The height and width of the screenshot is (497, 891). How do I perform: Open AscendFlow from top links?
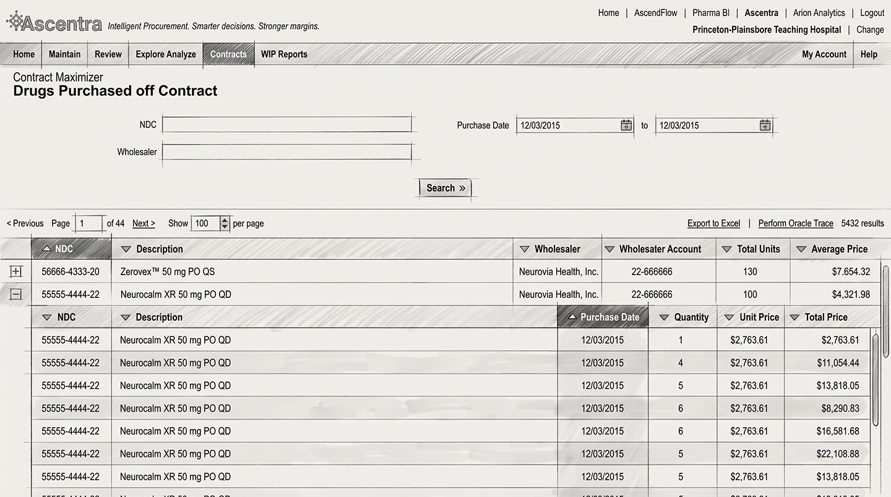click(655, 12)
